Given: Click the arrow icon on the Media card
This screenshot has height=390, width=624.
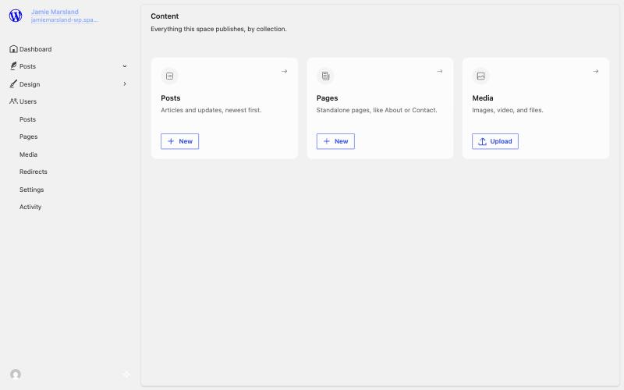Looking at the screenshot, I should coord(596,71).
